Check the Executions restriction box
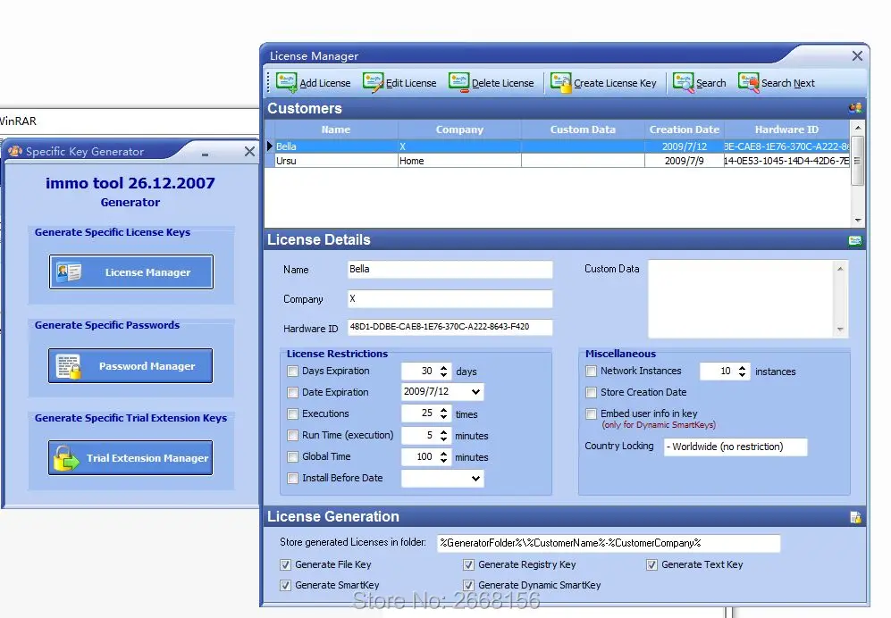891x618 pixels. [292, 414]
